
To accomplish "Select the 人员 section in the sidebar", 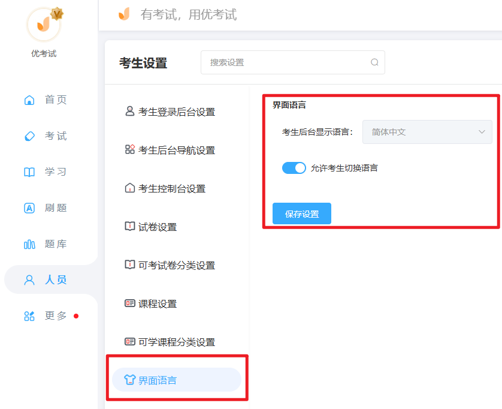I will pos(51,279).
